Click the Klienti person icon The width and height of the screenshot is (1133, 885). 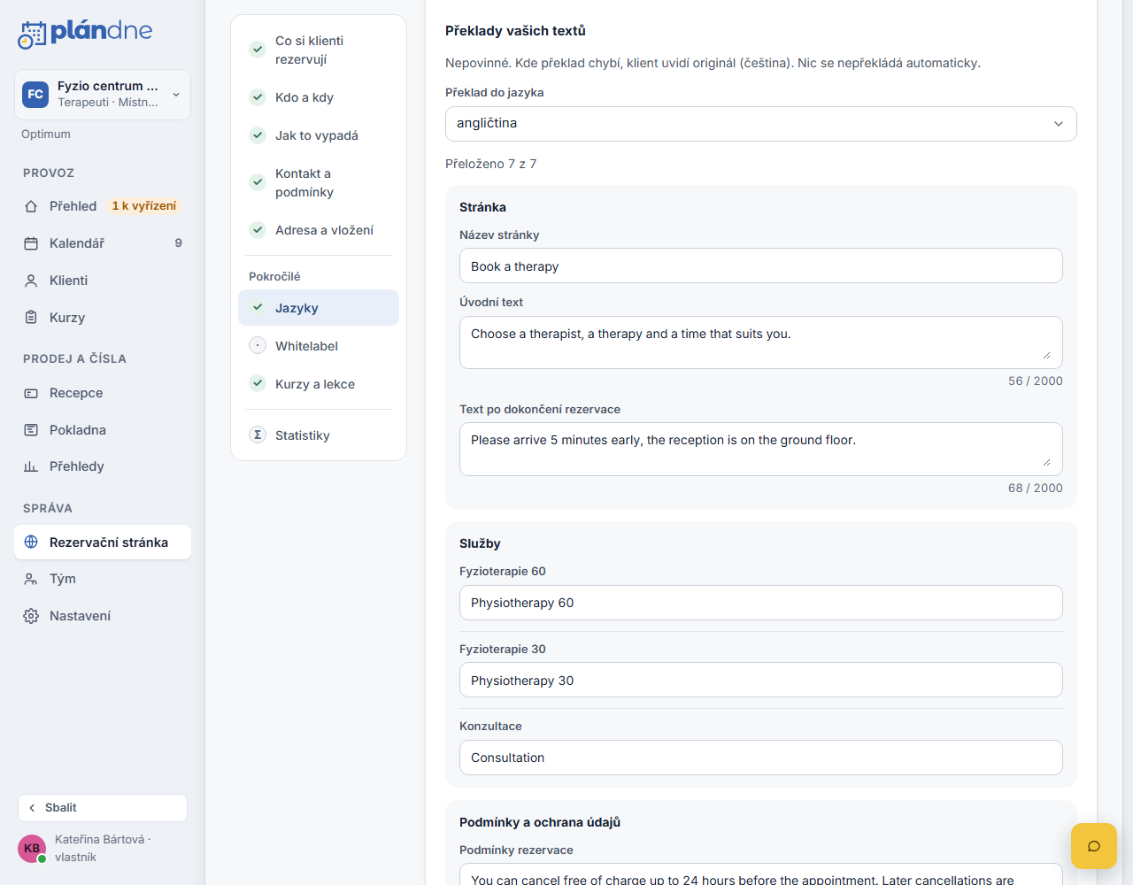pos(31,281)
